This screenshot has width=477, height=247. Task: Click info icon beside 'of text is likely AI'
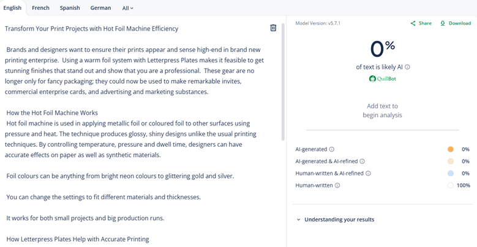408,67
